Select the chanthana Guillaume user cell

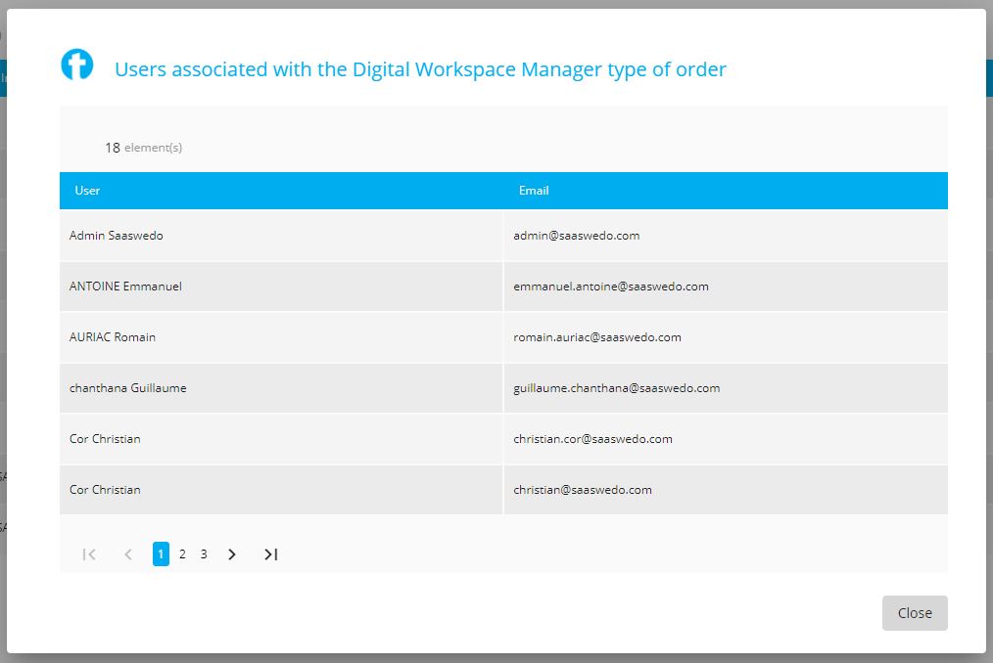click(x=281, y=388)
